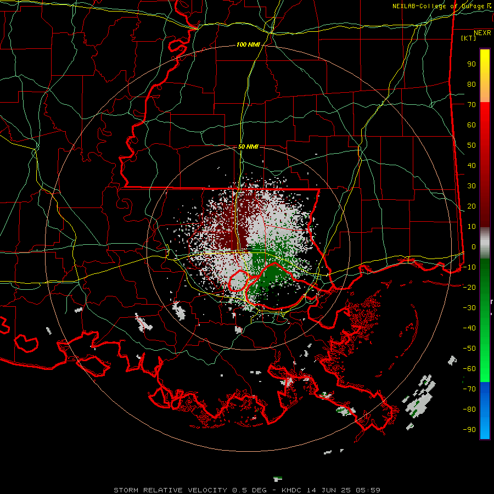This screenshot has height=494, width=494.
Task: Select the 100 NMI range ring label
Action: click(x=248, y=45)
